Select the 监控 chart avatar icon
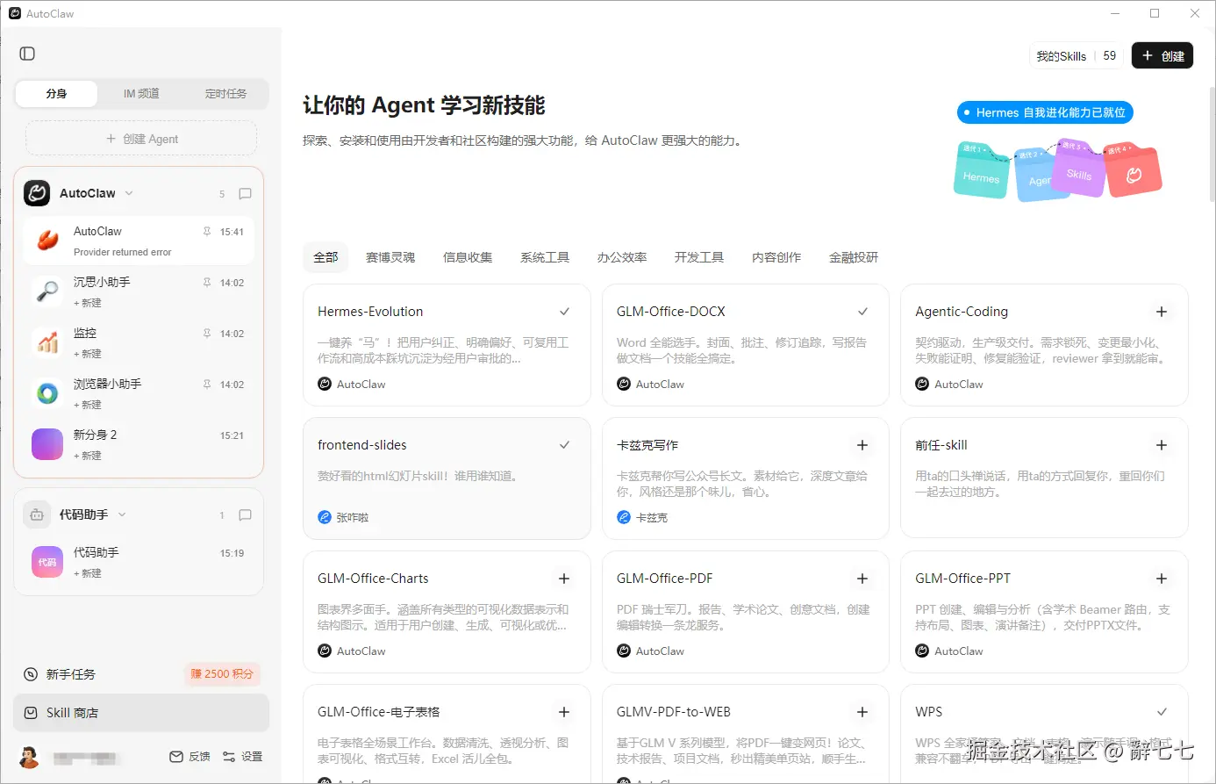The height and width of the screenshot is (784, 1216). (47, 342)
